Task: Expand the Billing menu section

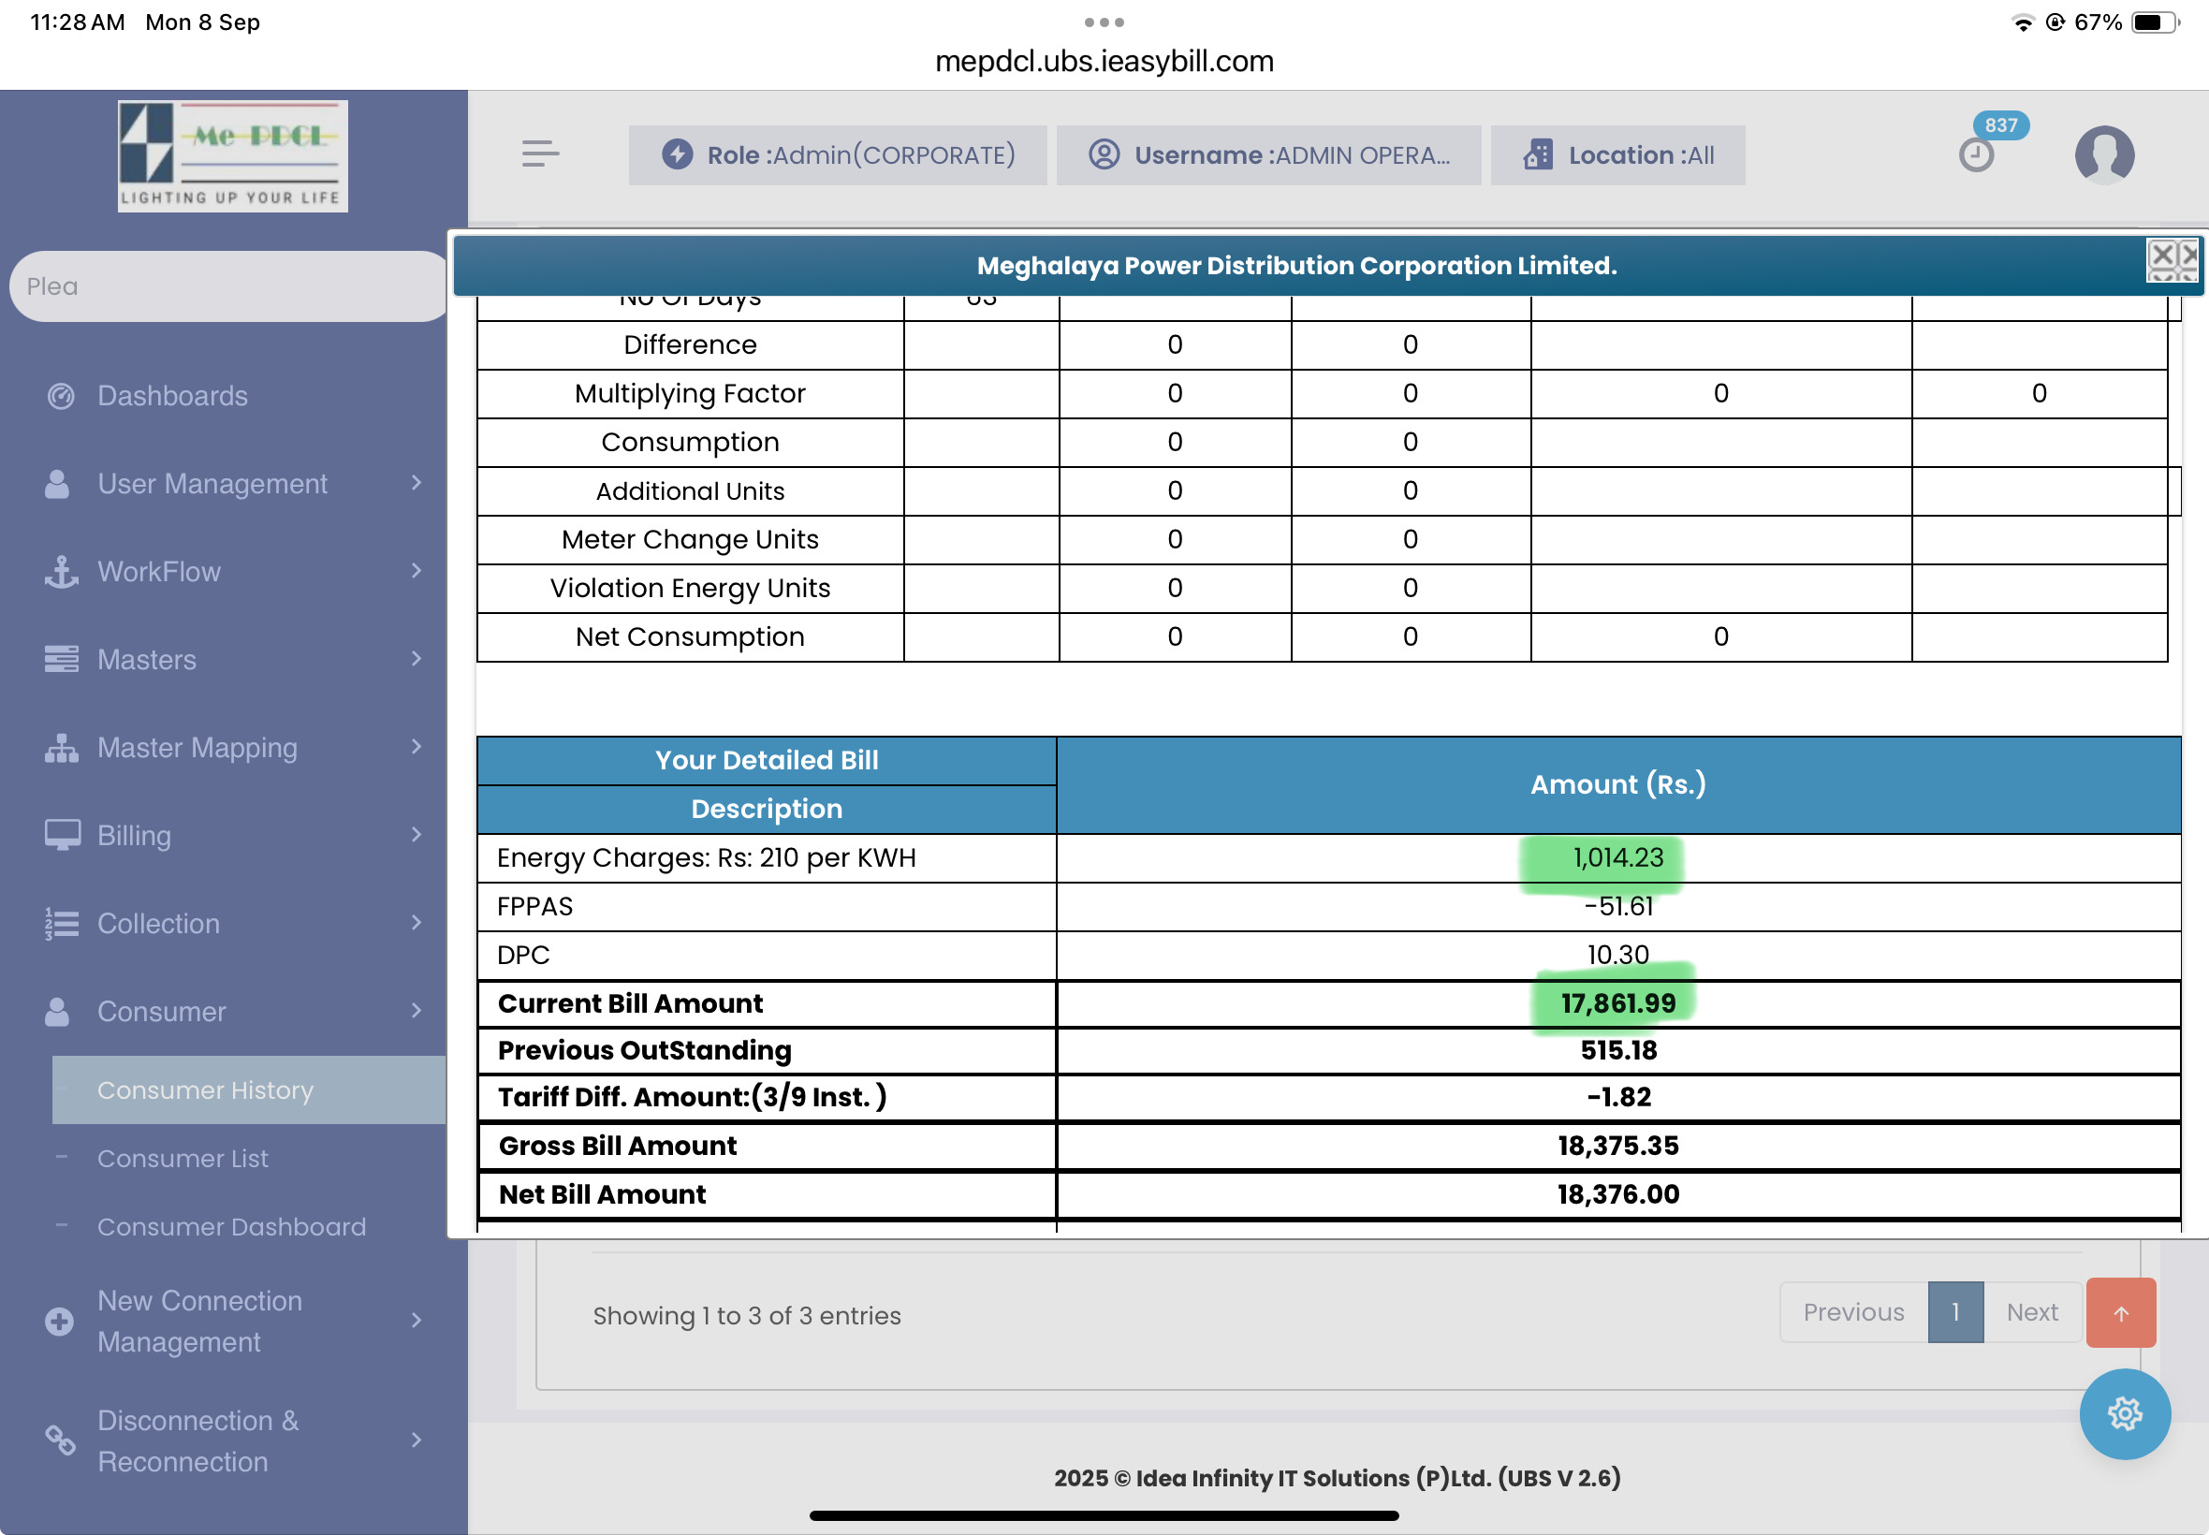Action: pyautogui.click(x=135, y=835)
